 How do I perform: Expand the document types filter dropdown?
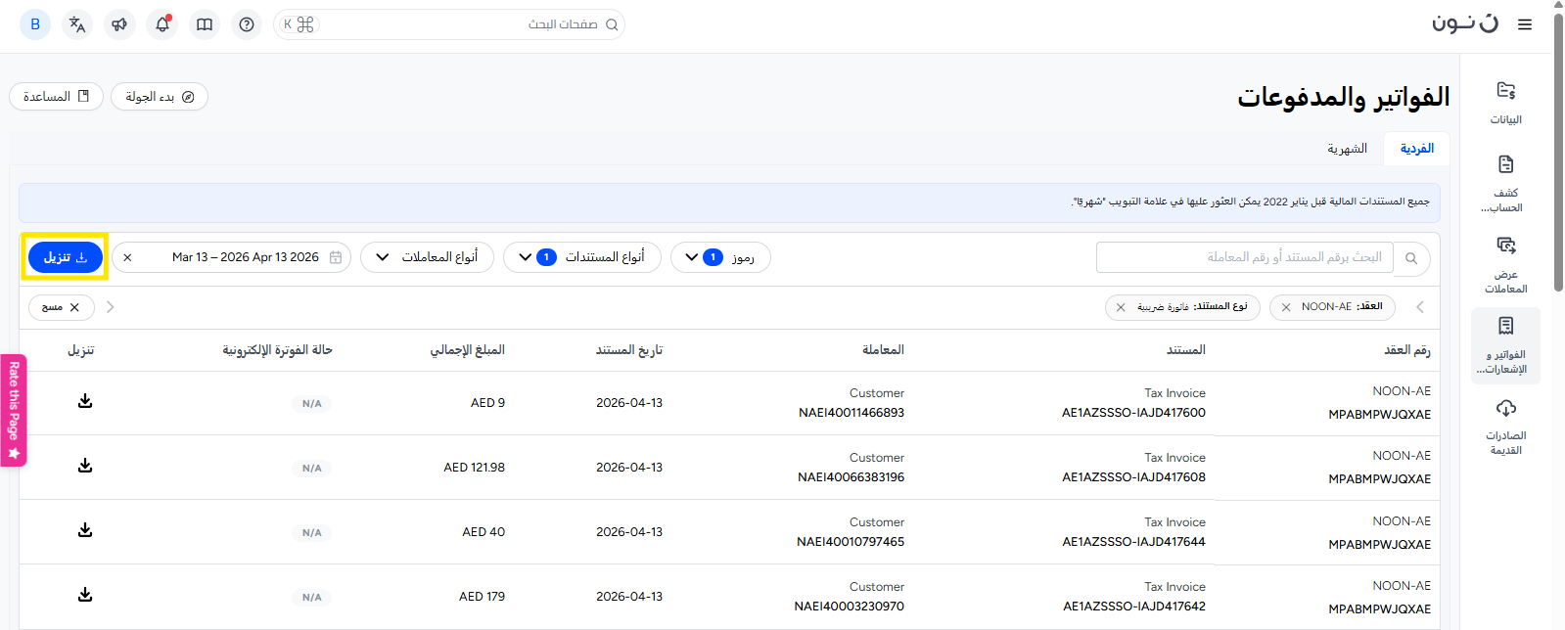[581, 257]
